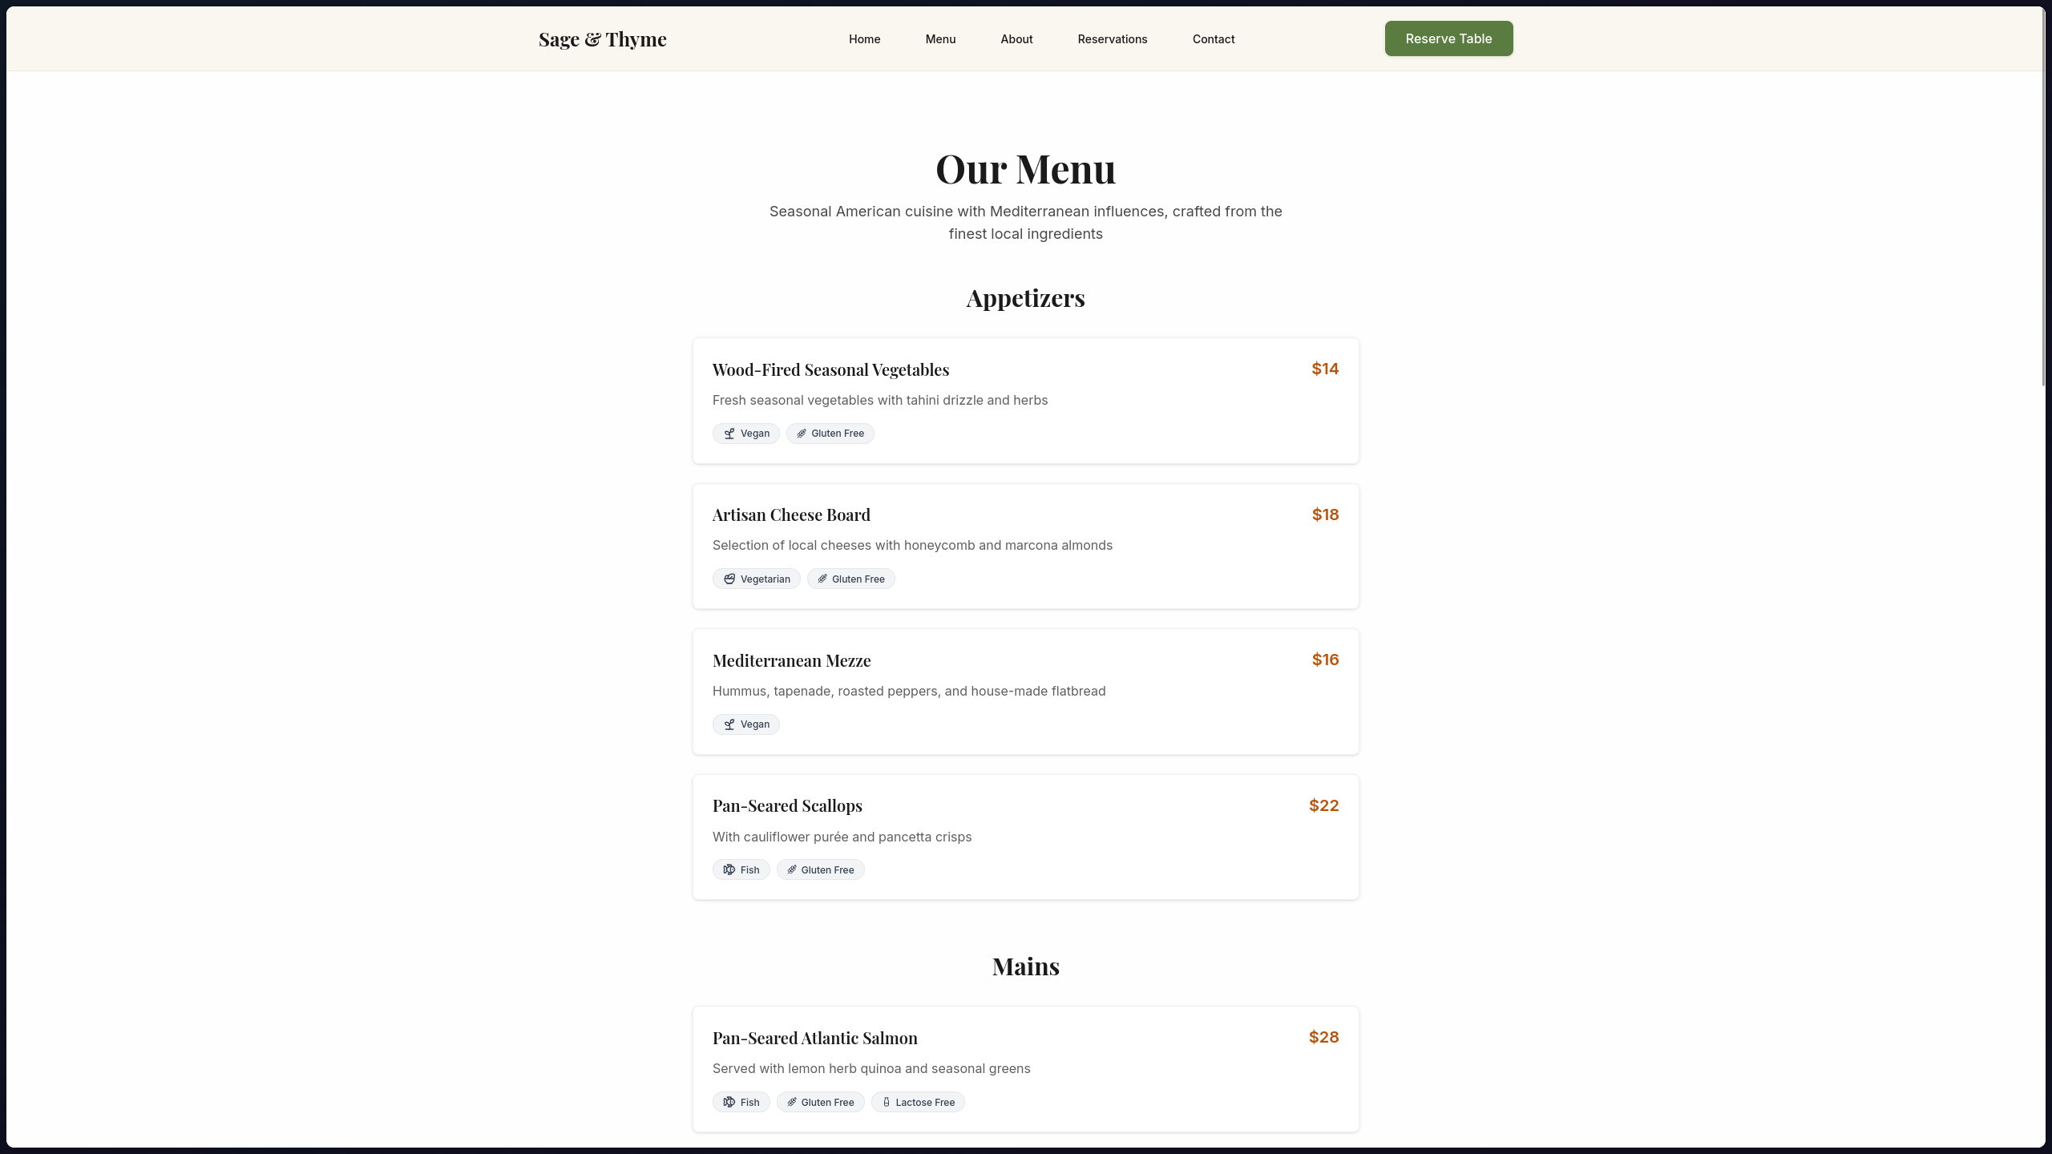
Task: Click Gluten Free wheat icon on Wood-Fired Vegetables
Action: point(801,434)
